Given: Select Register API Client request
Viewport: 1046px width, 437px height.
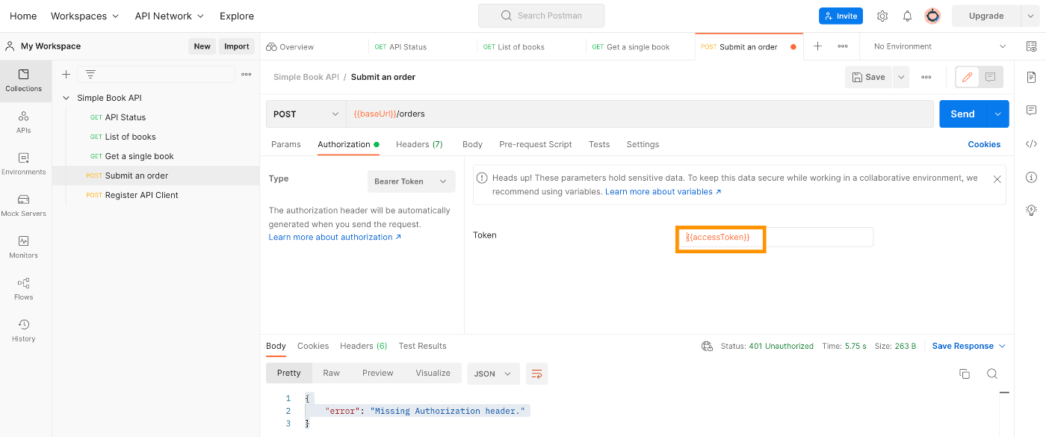Looking at the screenshot, I should (141, 195).
